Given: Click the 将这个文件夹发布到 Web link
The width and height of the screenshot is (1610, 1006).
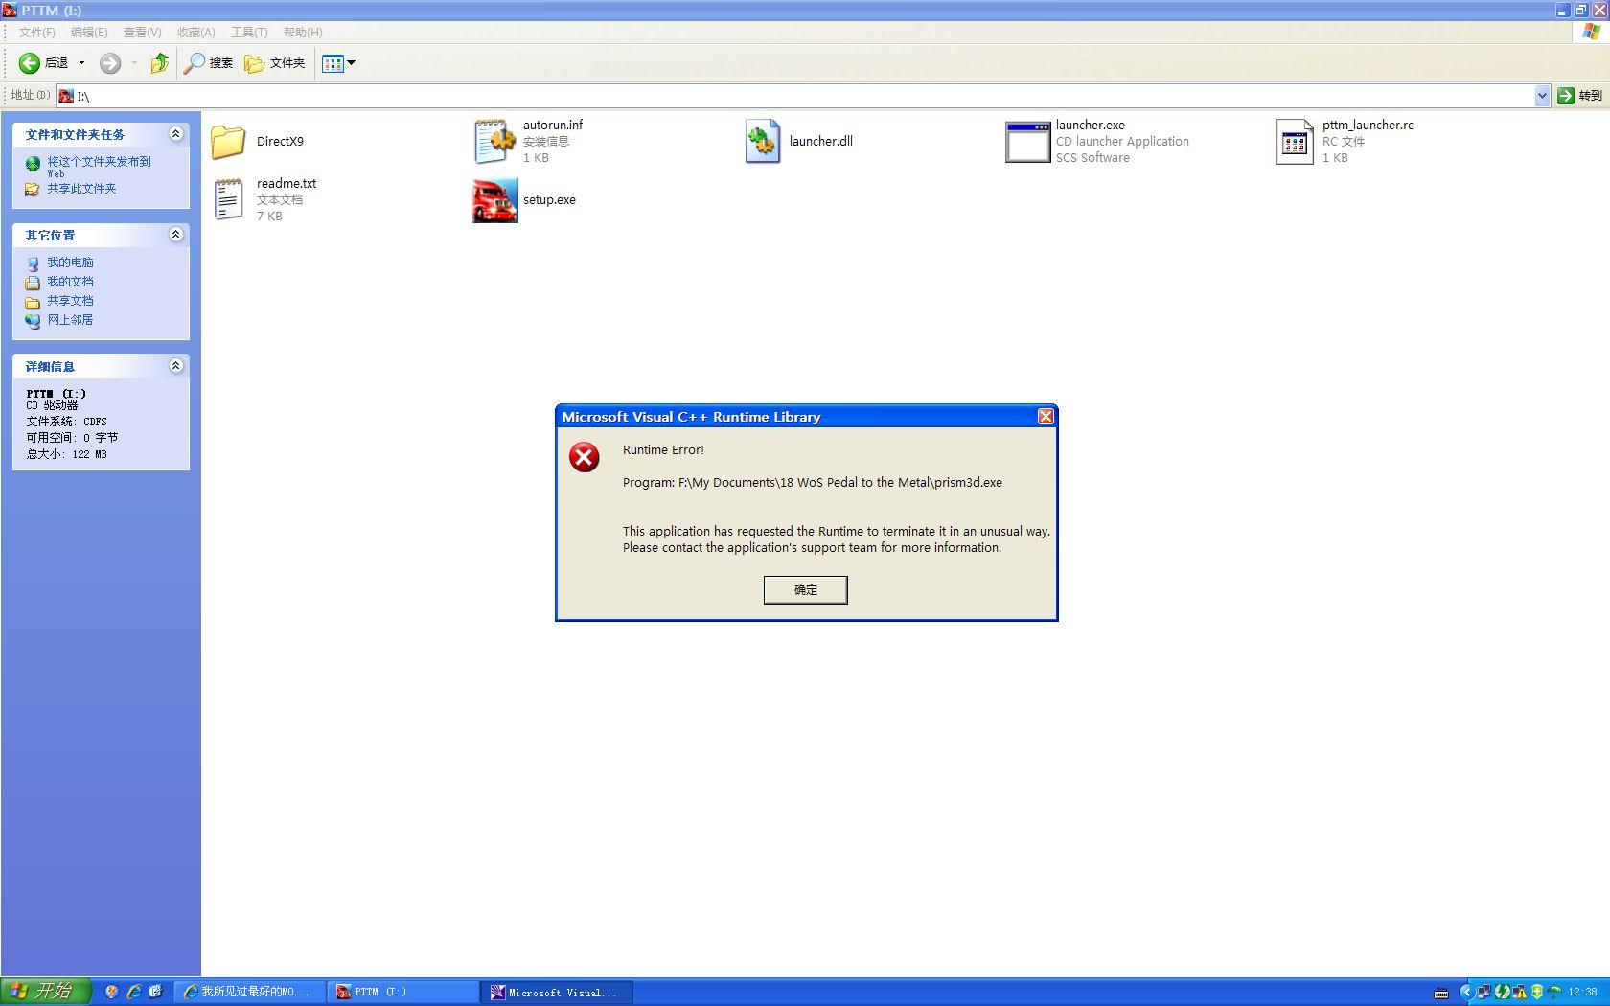Looking at the screenshot, I should [99, 167].
